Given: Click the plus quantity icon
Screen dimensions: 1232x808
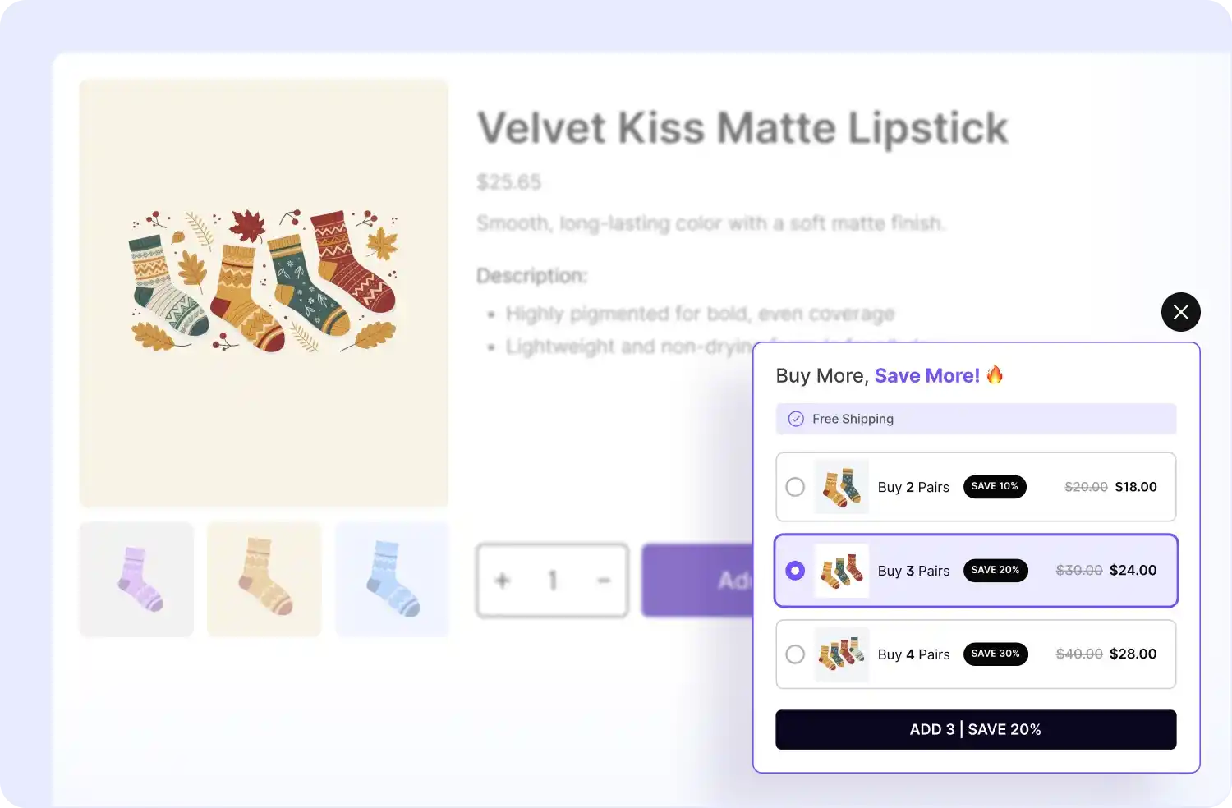Looking at the screenshot, I should 503,581.
